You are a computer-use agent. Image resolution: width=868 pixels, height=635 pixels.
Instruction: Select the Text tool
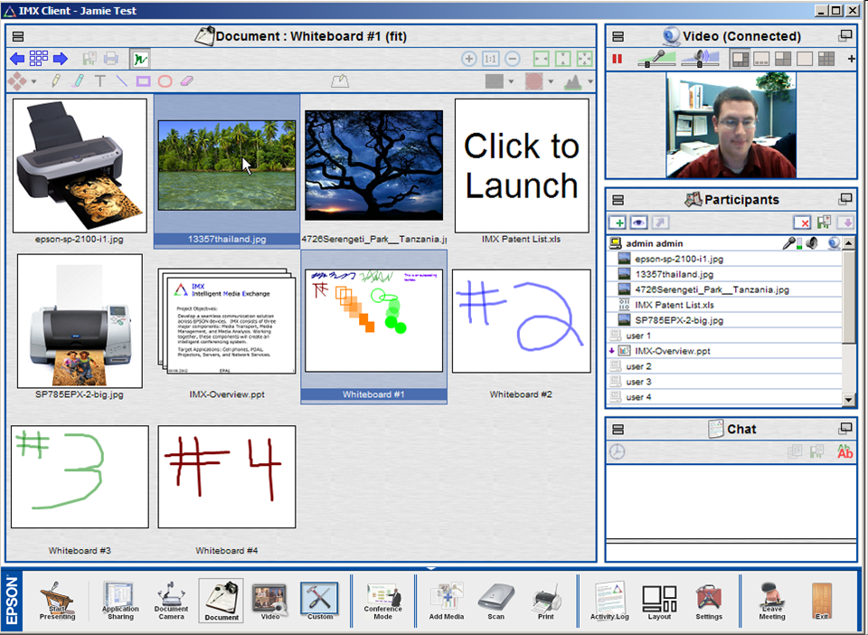coord(100,81)
